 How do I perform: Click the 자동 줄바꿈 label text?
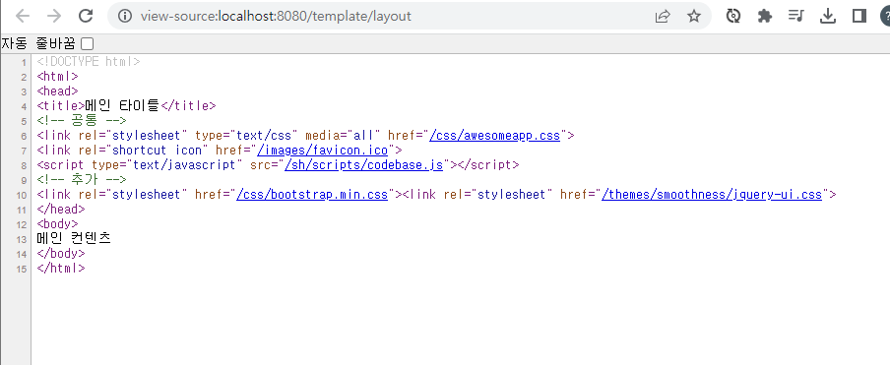(38, 43)
